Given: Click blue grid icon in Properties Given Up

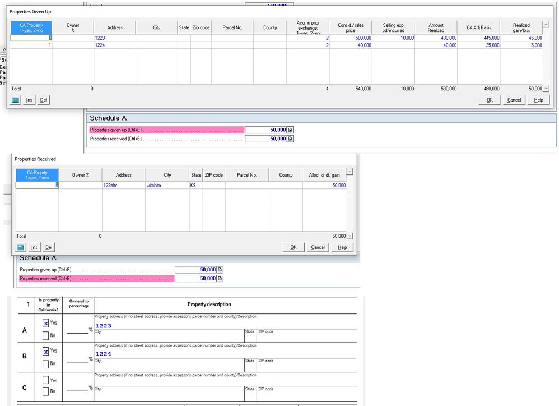Looking at the screenshot, I should click(15, 100).
